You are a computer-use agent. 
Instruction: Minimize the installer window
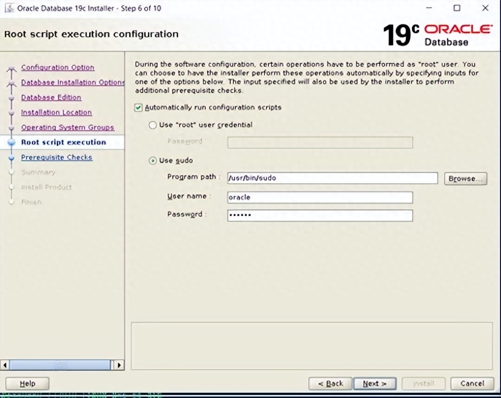point(429,8)
